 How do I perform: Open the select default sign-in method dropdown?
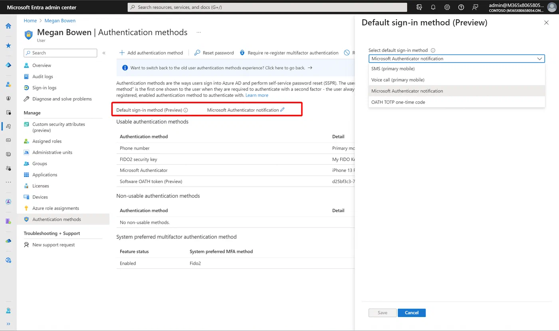pyautogui.click(x=457, y=59)
